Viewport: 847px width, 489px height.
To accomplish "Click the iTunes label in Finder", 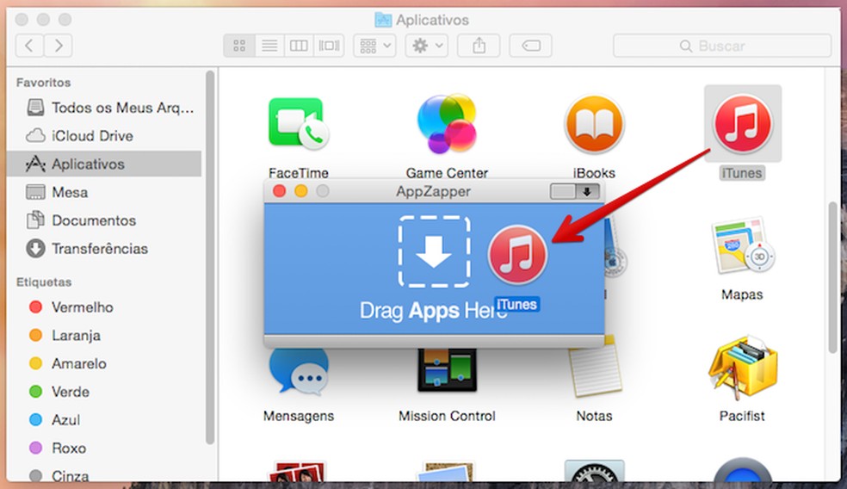I will click(742, 173).
